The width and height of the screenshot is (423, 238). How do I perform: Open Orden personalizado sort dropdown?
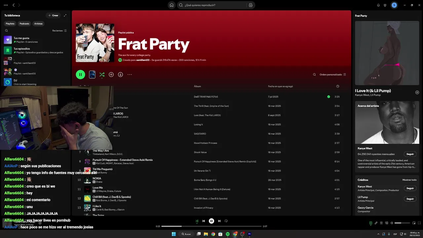click(x=333, y=74)
